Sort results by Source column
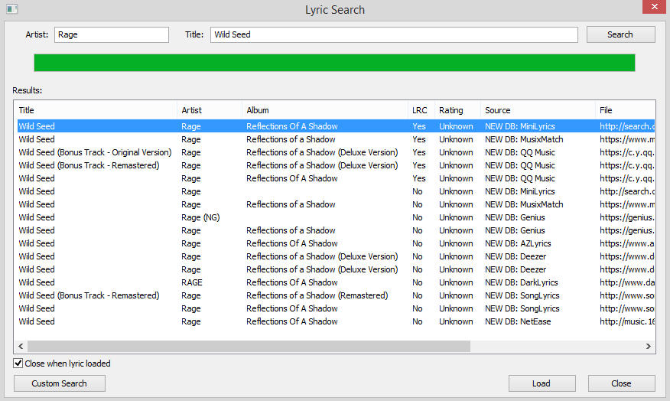The width and height of the screenshot is (670, 401). (x=537, y=110)
